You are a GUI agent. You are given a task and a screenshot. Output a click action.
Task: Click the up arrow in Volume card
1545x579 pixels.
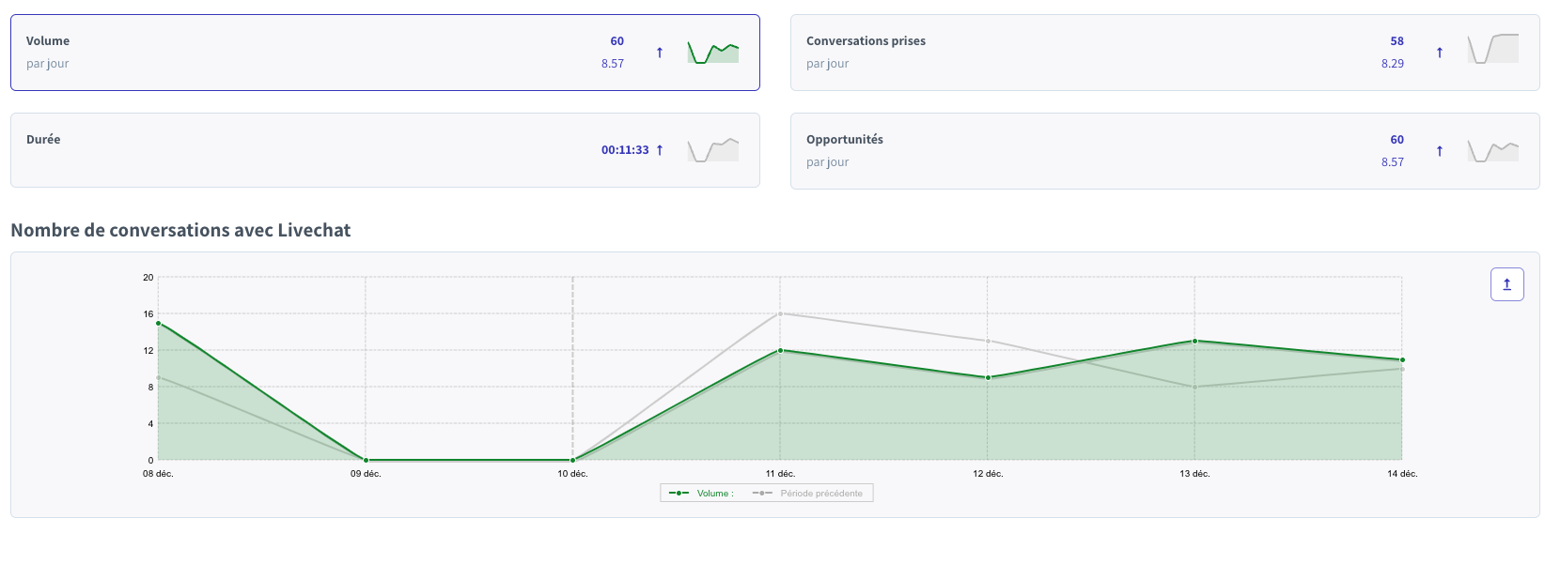tap(660, 53)
